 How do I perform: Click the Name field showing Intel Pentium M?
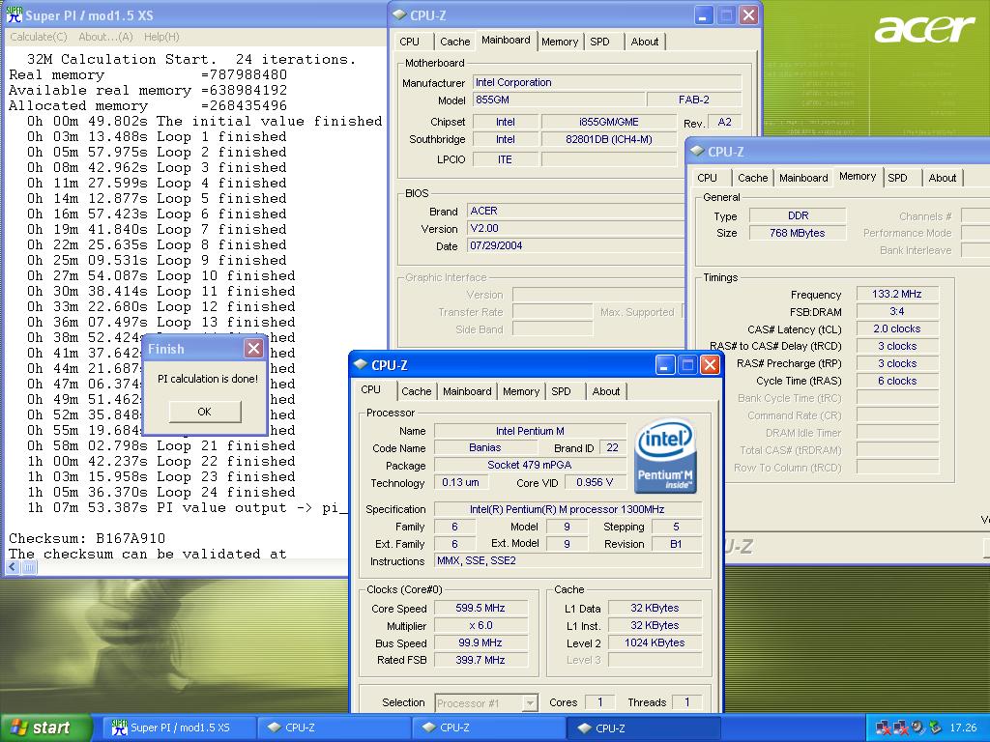530,431
